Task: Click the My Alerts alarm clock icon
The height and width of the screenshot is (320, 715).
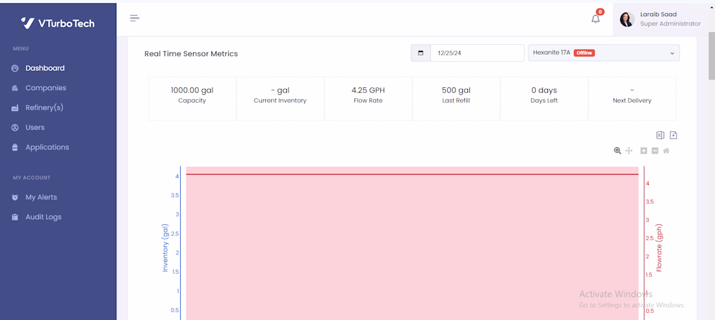Action: click(15, 197)
